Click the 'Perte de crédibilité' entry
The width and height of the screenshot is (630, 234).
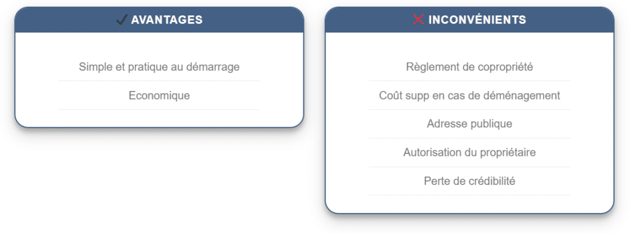point(469,181)
